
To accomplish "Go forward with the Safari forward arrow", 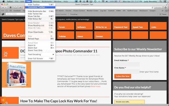I will (x=6, y=8).
